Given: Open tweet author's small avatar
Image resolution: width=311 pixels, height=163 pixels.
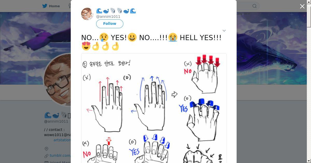Looking at the screenshot, I should point(87,14).
